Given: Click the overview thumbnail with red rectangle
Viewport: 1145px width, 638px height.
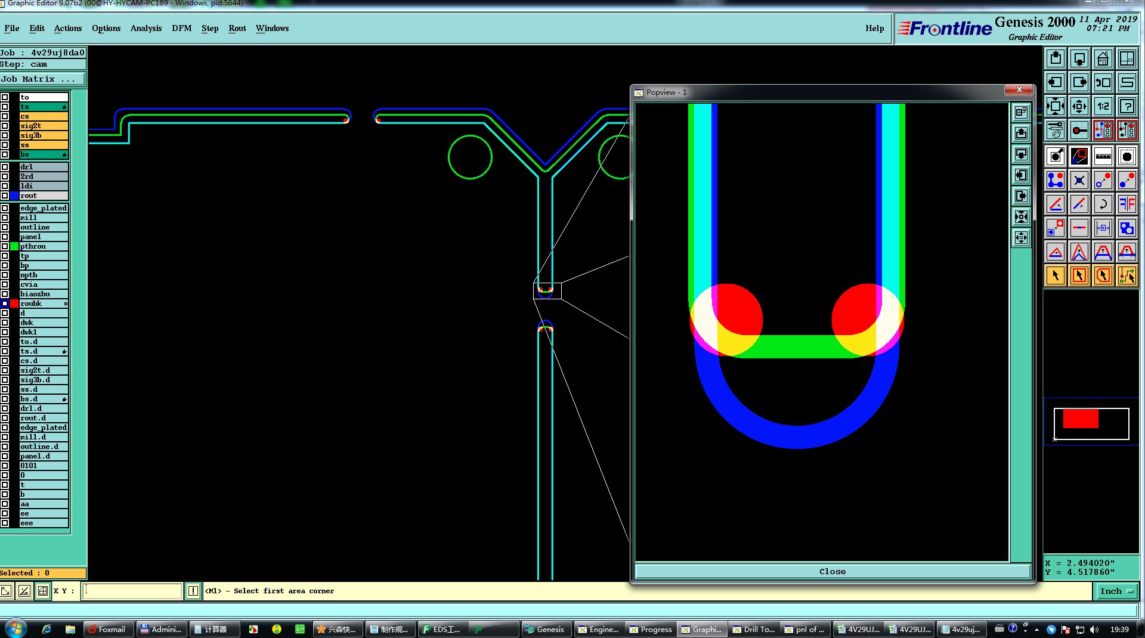Looking at the screenshot, I should tap(1091, 423).
